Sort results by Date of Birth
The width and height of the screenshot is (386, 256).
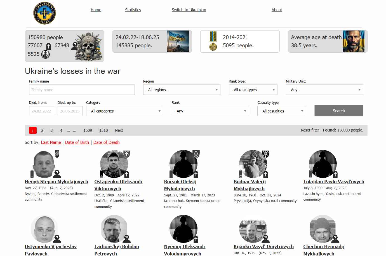[77, 142]
